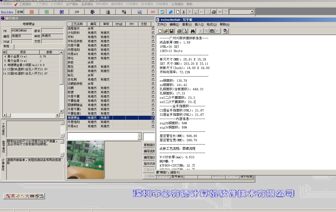Viewport: 336px width, 212px height.
Task: Click the question mark help icon in toolbar
Action: tap(226, 12)
